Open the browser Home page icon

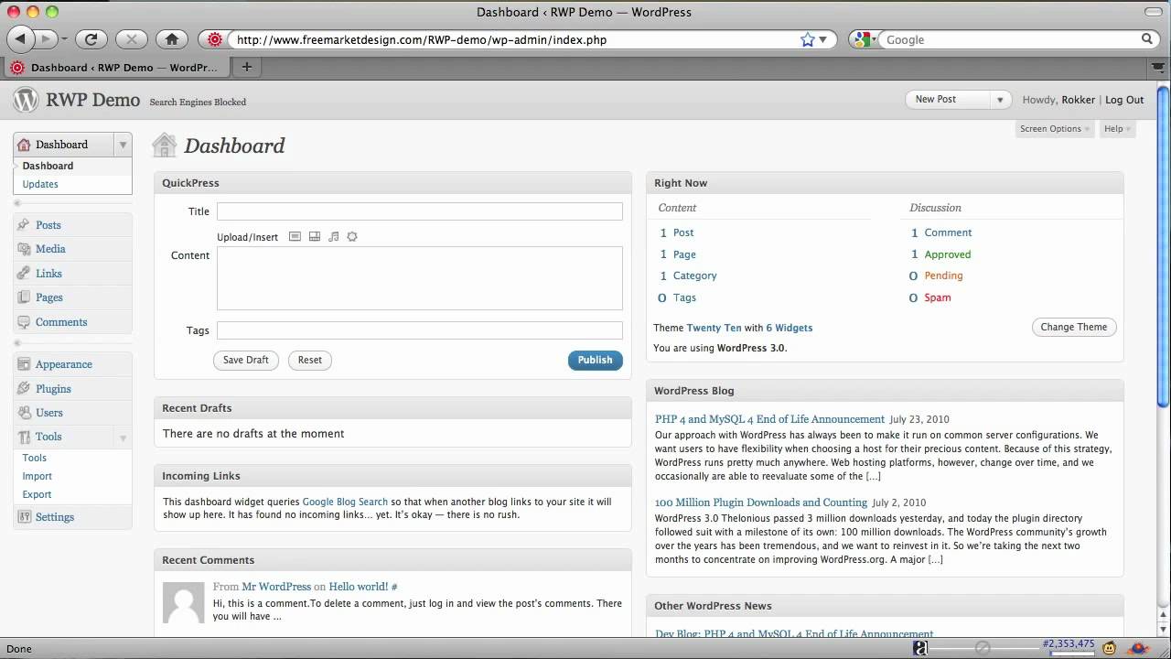[171, 39]
